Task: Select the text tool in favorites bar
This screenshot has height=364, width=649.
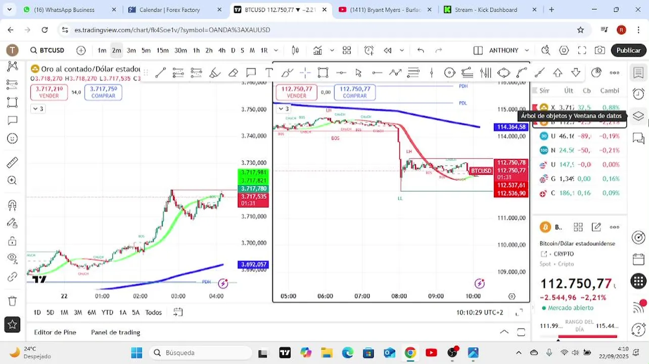Action: tap(269, 73)
